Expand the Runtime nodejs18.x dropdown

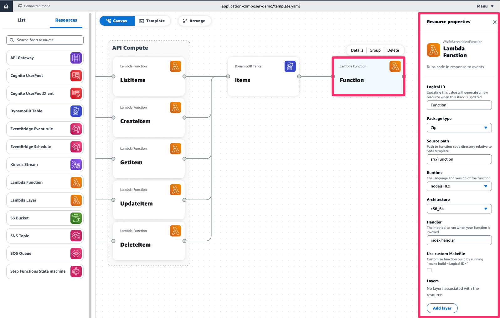coord(459,186)
